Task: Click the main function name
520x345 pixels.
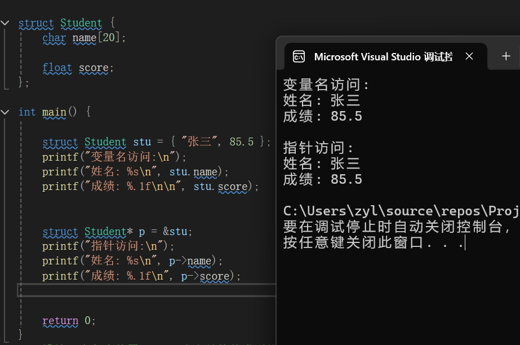Action: pyautogui.click(x=54, y=112)
